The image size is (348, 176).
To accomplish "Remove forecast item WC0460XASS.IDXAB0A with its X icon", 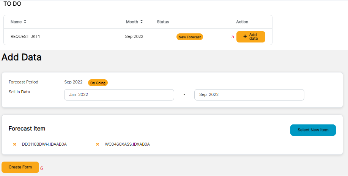I will 98,144.
